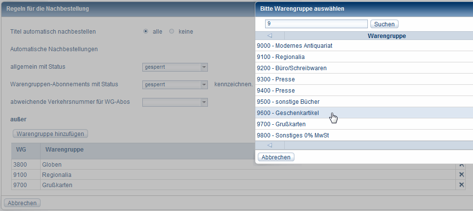The height and width of the screenshot is (211, 473).
Task: Click 'Warengruppe hinzufügen' button
Action: click(x=50, y=134)
